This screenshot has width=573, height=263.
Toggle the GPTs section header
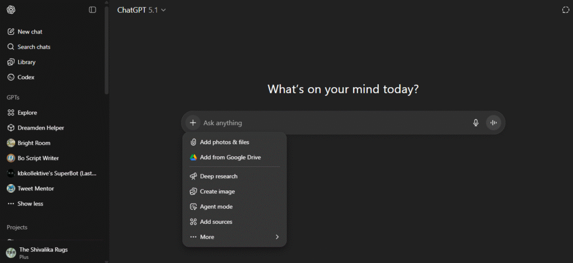[x=13, y=97]
